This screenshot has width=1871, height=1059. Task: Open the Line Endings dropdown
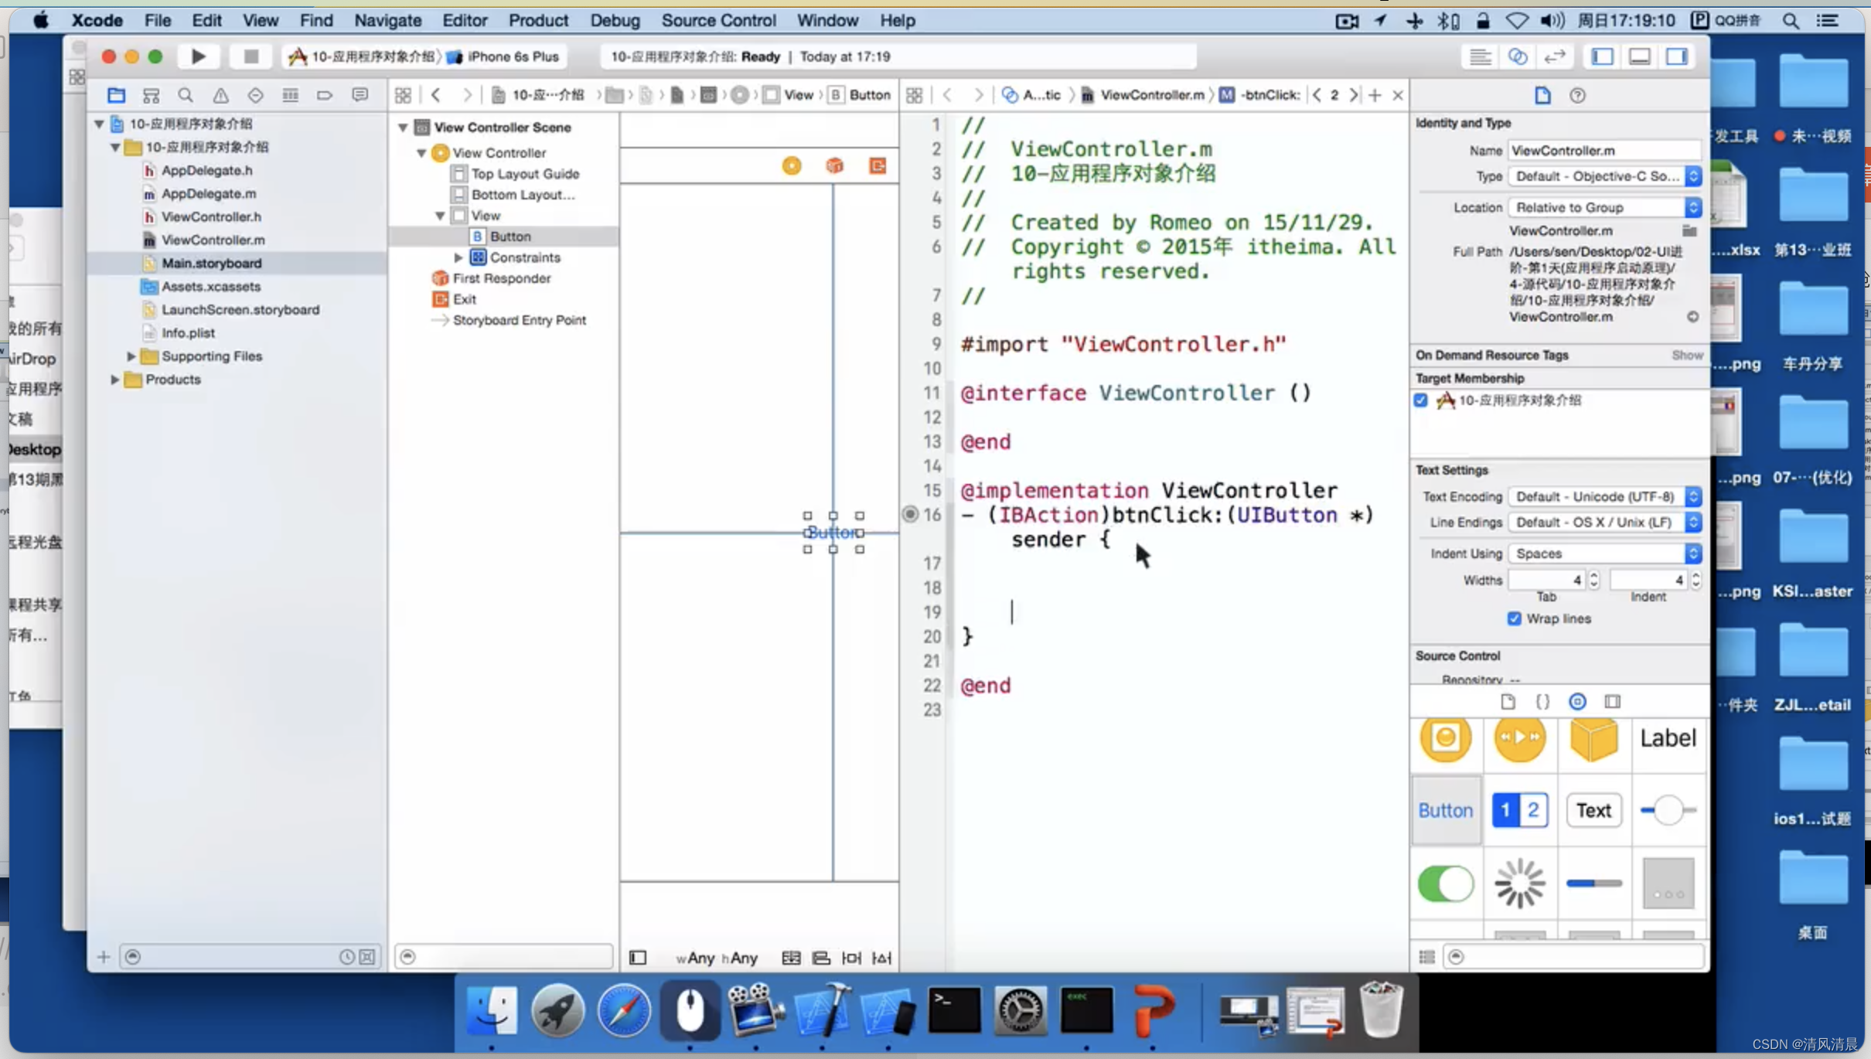[1604, 523]
